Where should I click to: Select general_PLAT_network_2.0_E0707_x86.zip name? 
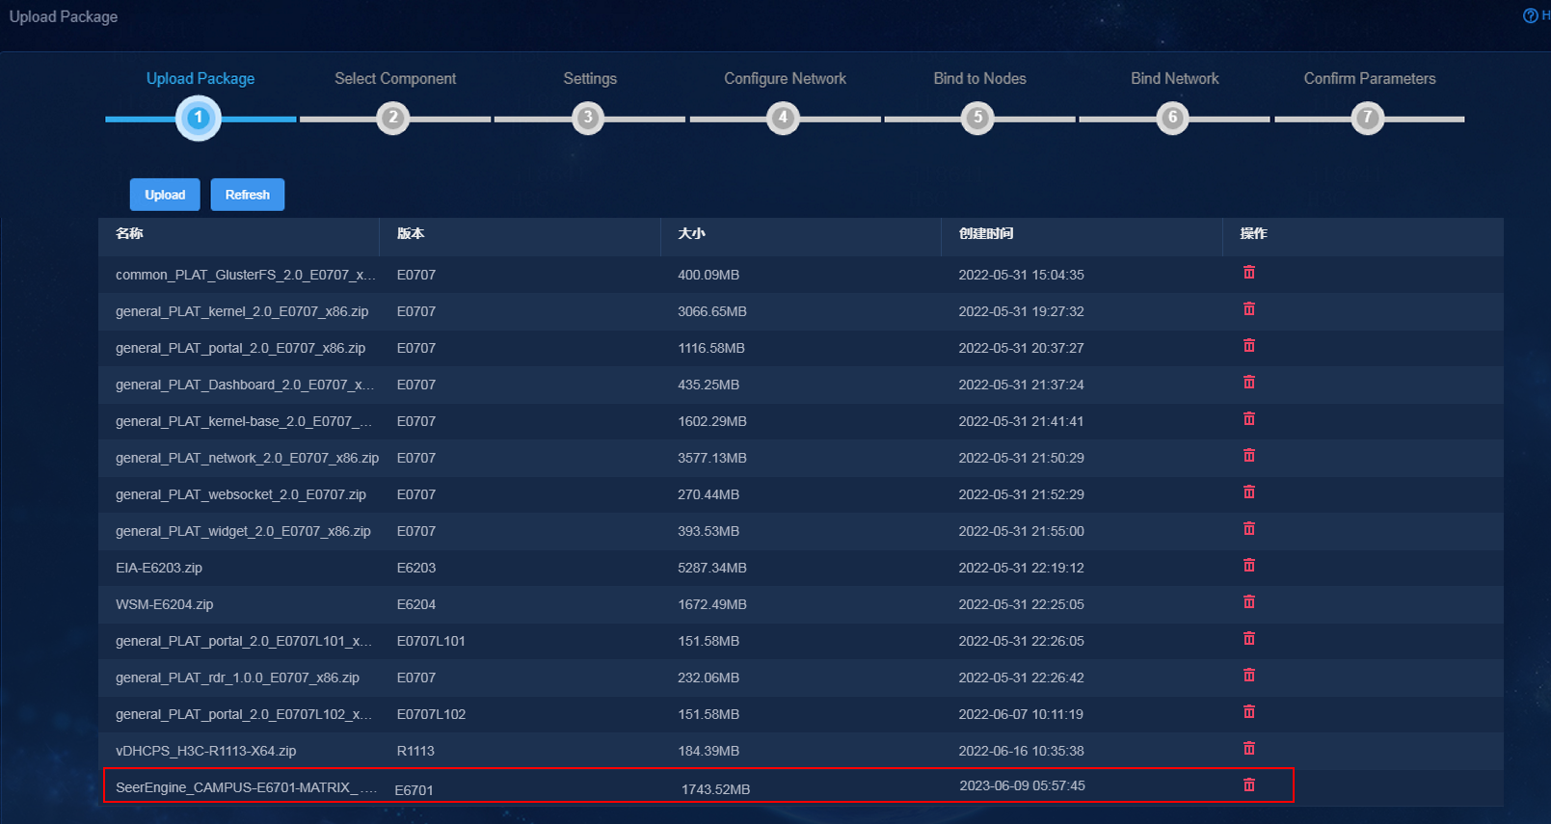click(x=247, y=458)
